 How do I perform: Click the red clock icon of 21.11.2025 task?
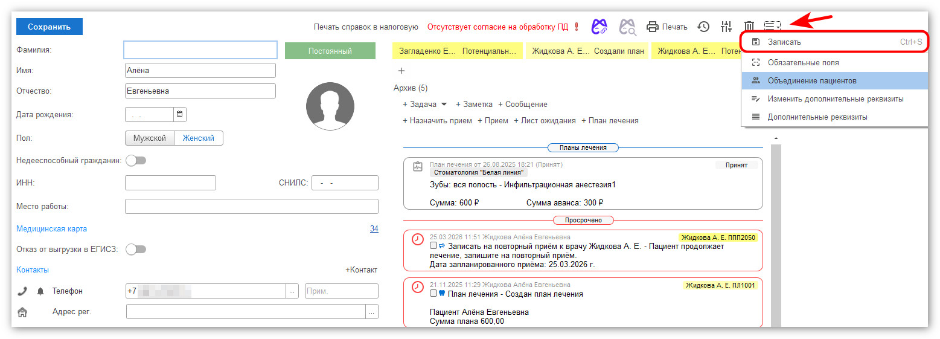(418, 286)
